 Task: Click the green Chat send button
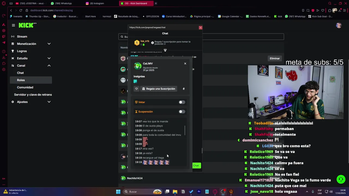[x=196, y=166]
